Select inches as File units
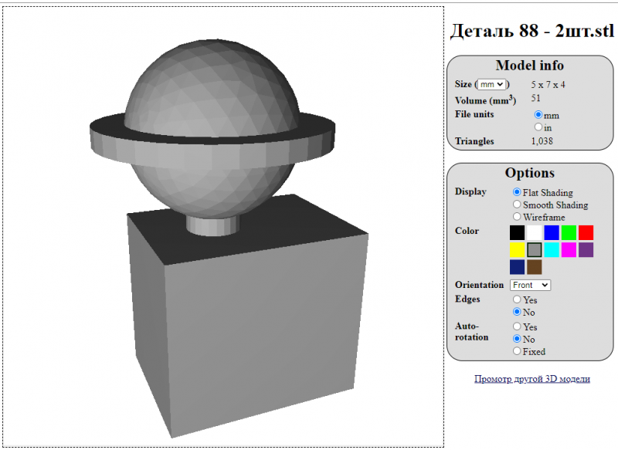 pos(538,127)
